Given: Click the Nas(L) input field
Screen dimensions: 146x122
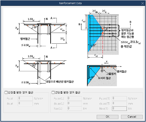Looking at the screenshot, I should 74,109.
